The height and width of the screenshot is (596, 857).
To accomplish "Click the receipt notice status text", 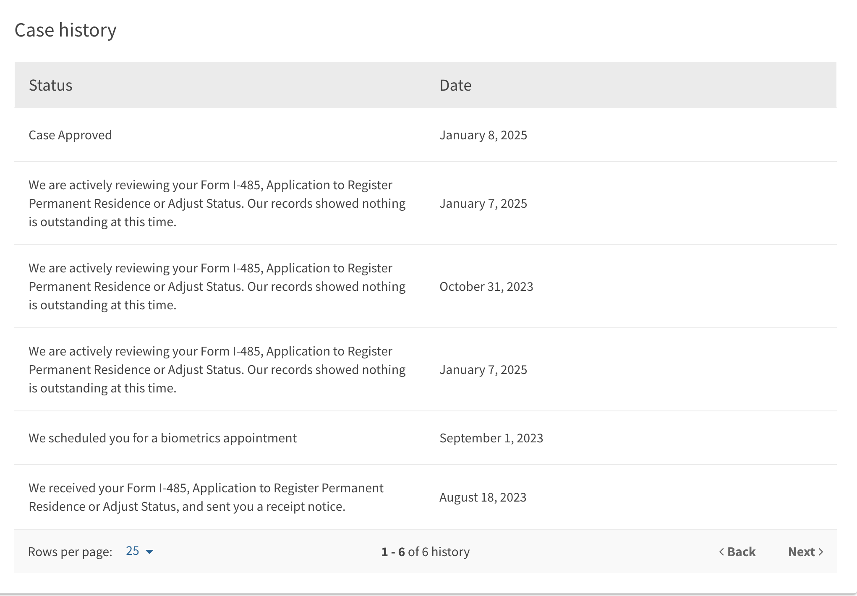I will [x=206, y=497].
